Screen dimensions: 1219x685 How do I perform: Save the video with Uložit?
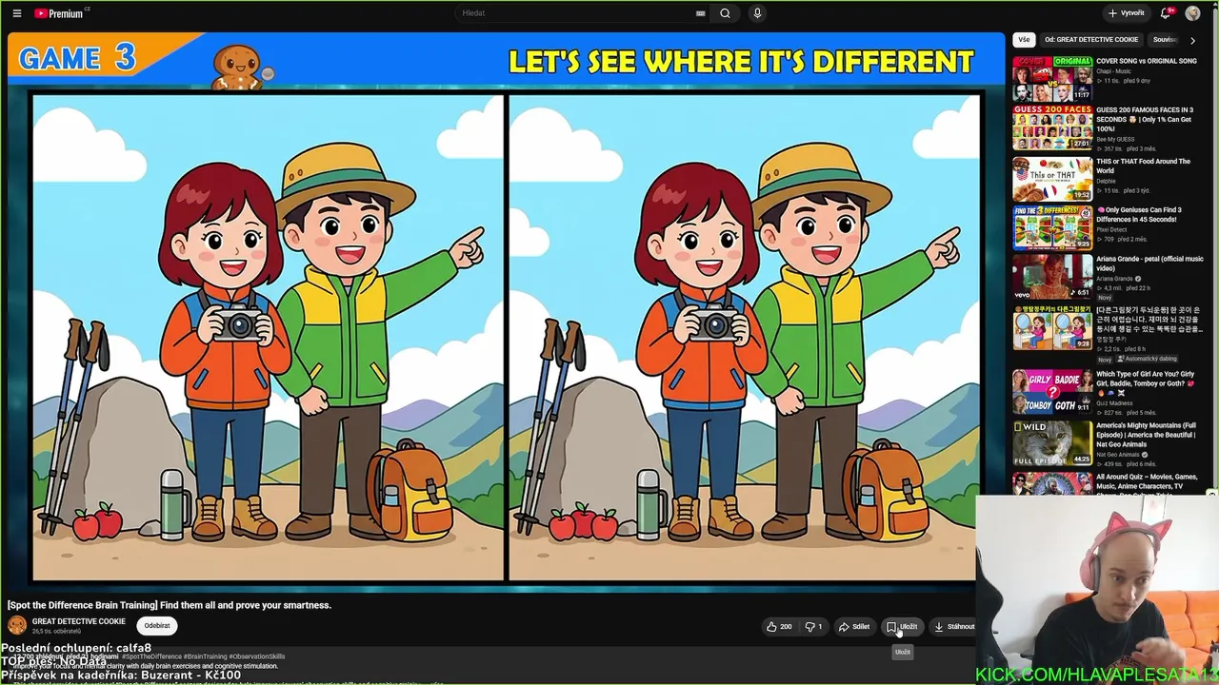(902, 627)
